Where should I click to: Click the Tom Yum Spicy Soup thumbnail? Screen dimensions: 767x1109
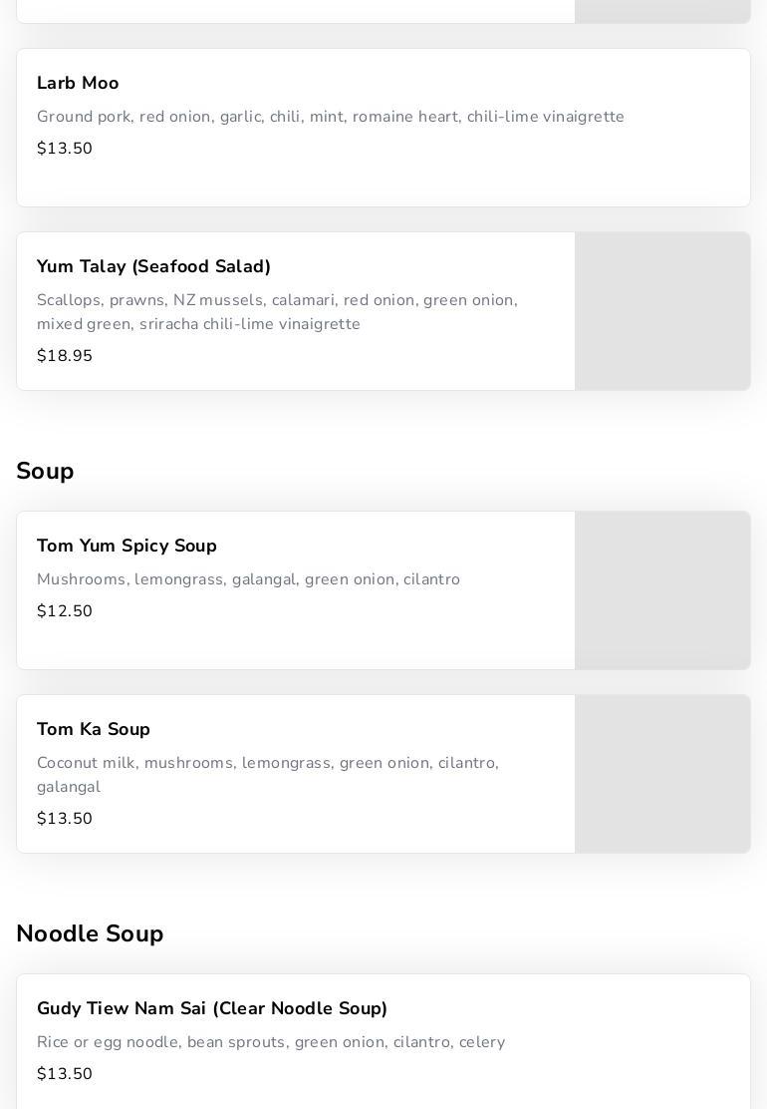[662, 590]
